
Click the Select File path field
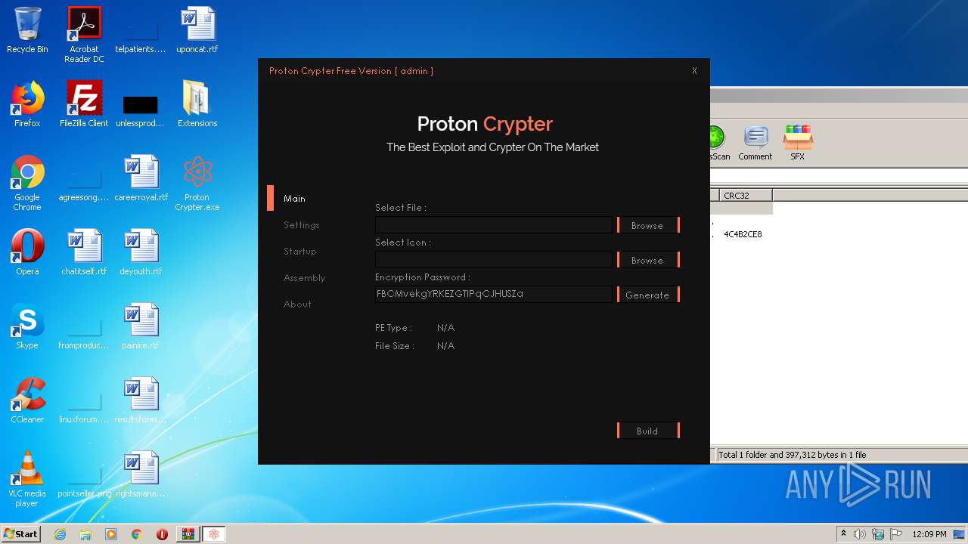tap(493, 225)
